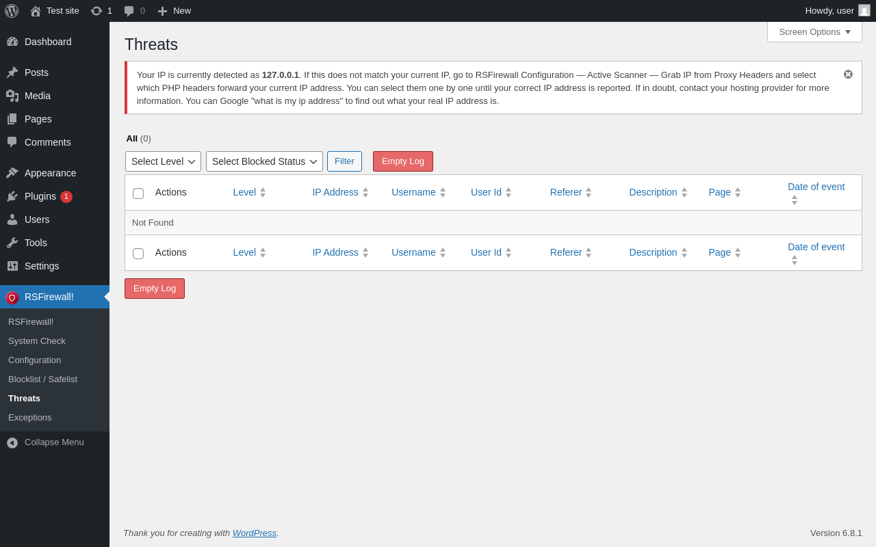This screenshot has height=547, width=876.
Task: Click the Not Found table row text
Action: pyautogui.click(x=153, y=223)
